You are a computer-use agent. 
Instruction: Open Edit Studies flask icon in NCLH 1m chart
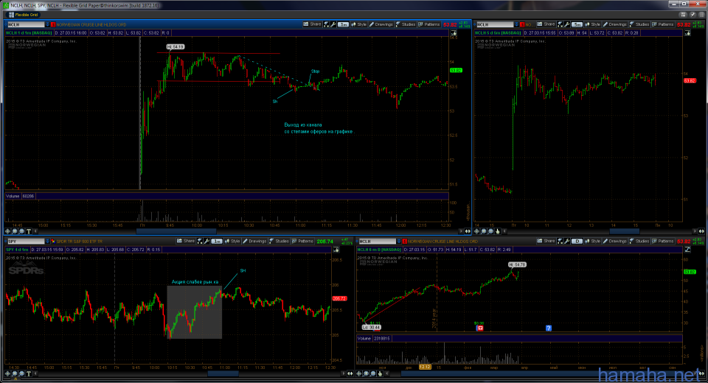point(327,24)
